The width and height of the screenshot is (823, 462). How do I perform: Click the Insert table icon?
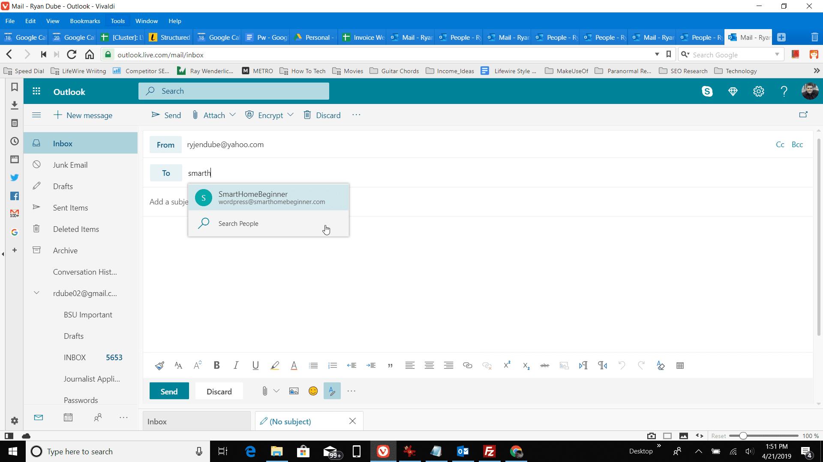click(x=680, y=366)
